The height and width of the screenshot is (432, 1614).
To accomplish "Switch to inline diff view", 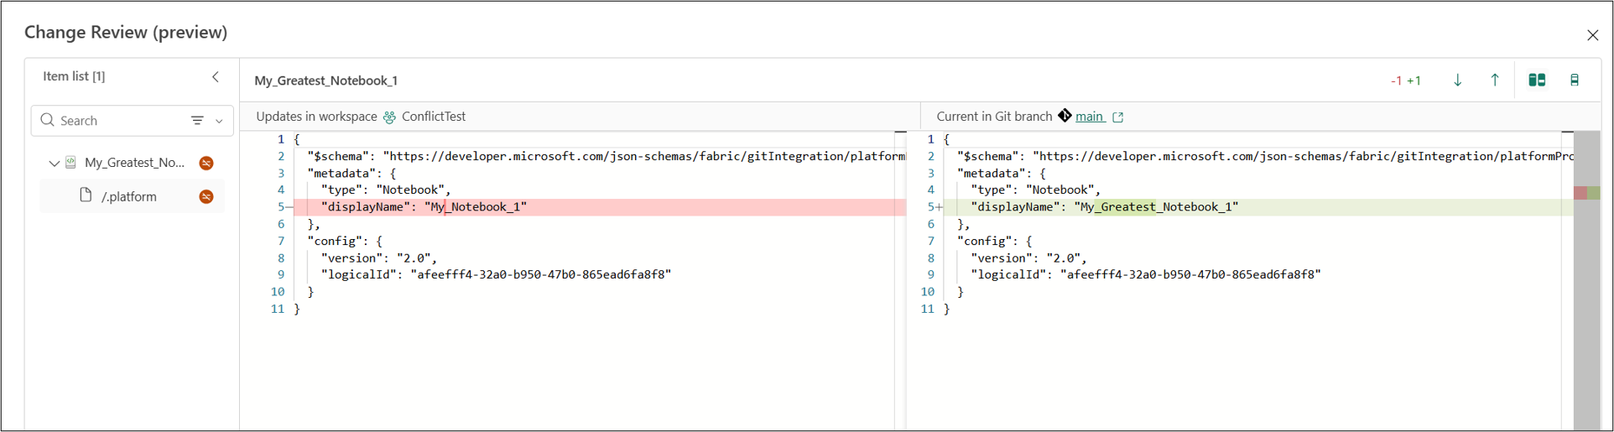I will pos(1575,81).
